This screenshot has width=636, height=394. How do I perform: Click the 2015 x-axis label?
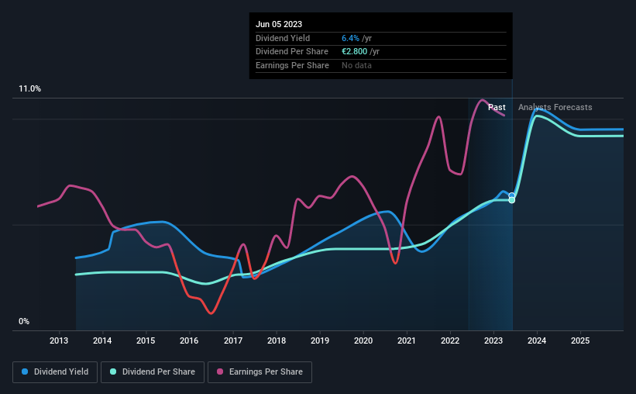point(146,340)
